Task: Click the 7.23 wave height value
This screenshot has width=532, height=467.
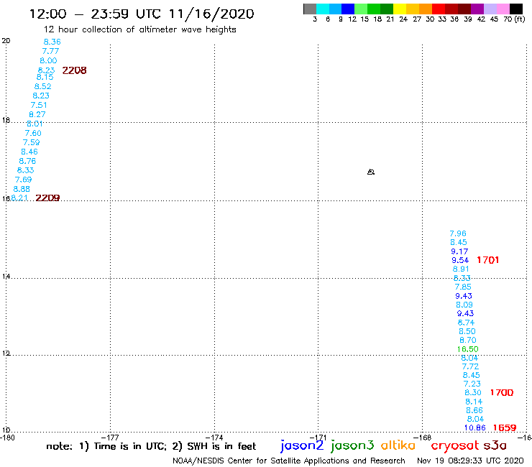Action: 472,384
